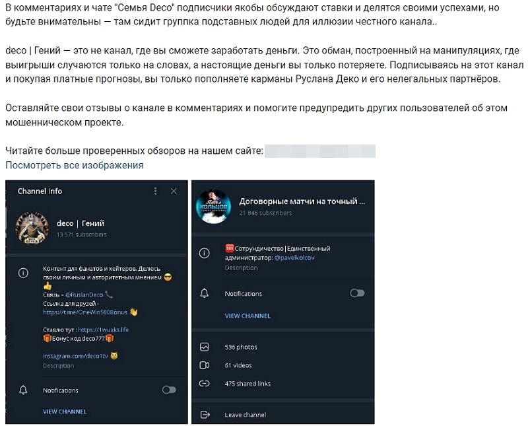528x426 pixels.
Task: Click the bell icon in deco panel
Action: tap(23, 390)
